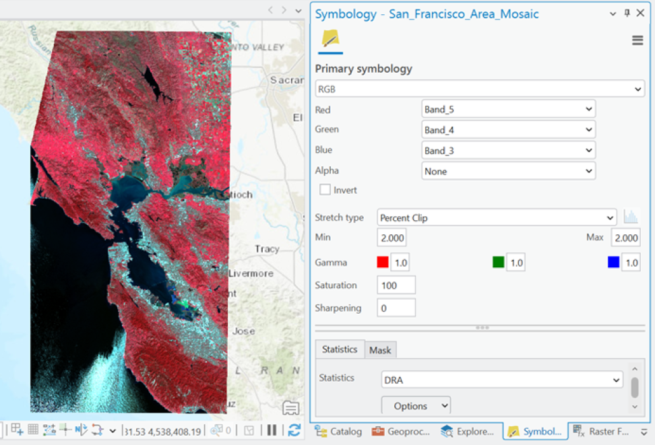Click the red Gamma color swatch
The width and height of the screenshot is (655, 445).
(x=383, y=262)
